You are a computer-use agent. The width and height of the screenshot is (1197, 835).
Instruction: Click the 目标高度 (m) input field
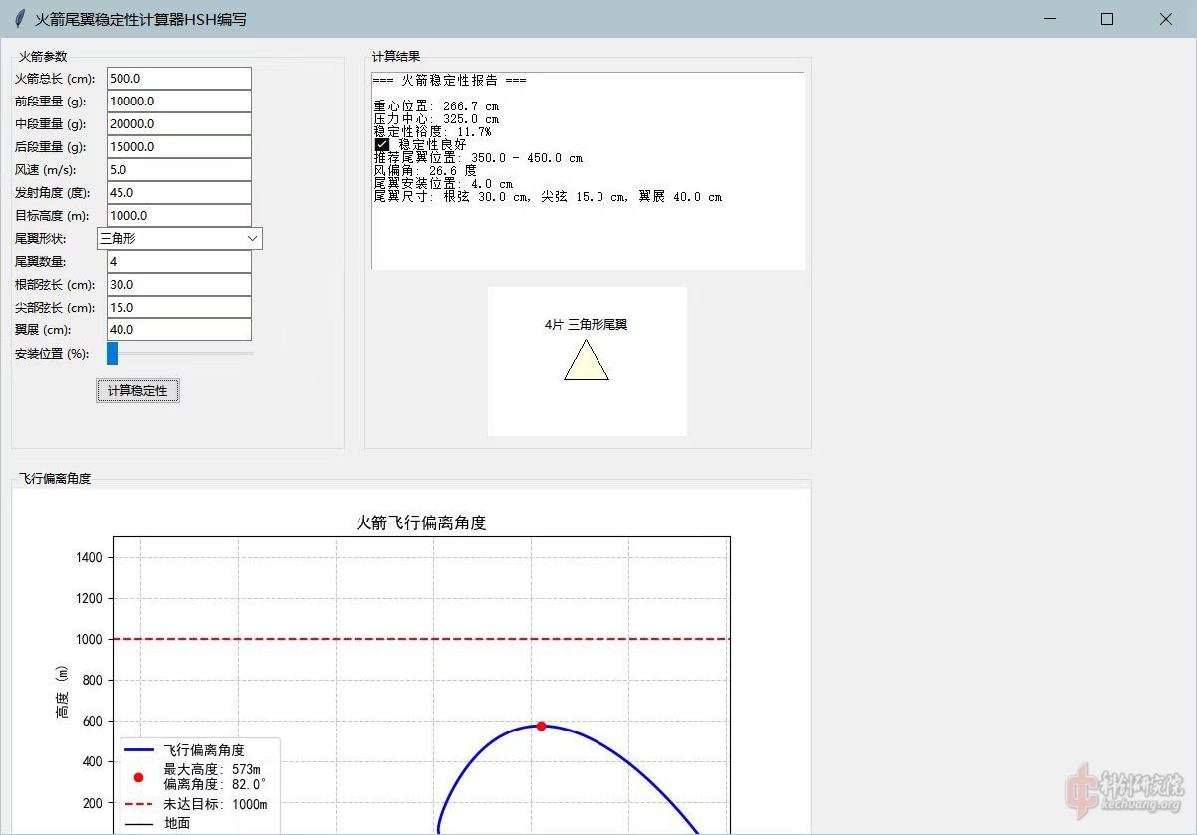coord(179,216)
